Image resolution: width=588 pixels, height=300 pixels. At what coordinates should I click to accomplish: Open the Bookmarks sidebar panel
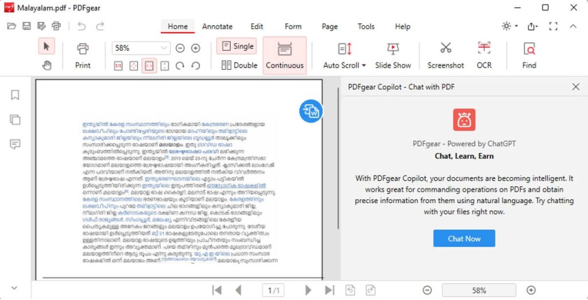tap(15, 95)
